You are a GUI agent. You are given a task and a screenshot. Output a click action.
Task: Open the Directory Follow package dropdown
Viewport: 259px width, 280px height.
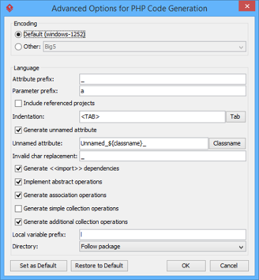(163, 247)
